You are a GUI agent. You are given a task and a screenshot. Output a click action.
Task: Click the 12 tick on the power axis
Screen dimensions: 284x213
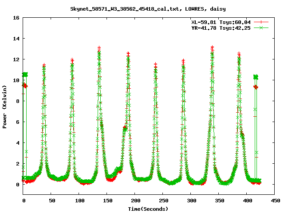point(16,59)
